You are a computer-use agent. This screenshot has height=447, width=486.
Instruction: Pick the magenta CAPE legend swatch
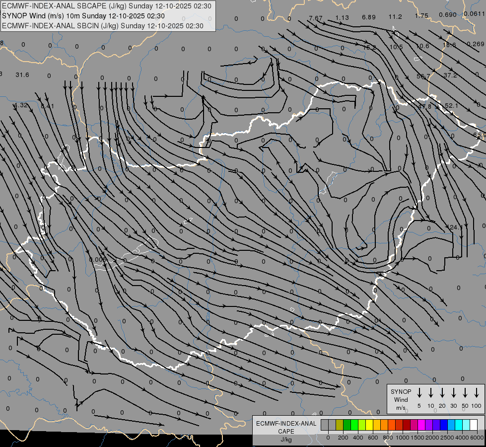click(x=421, y=425)
